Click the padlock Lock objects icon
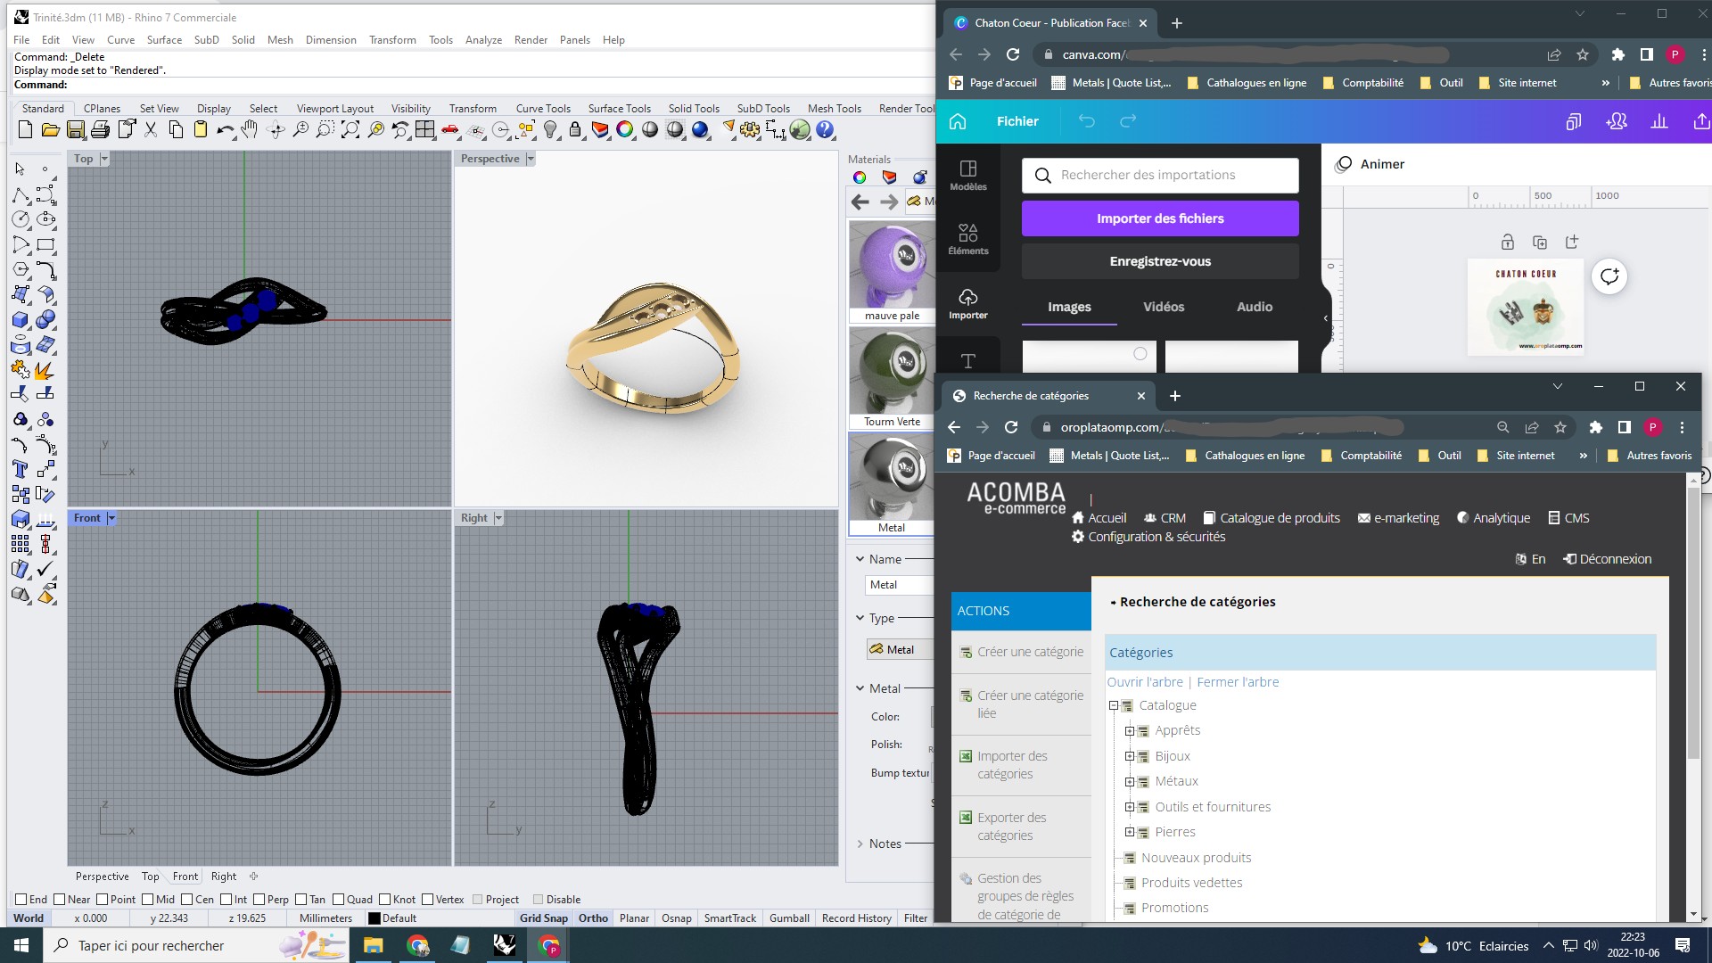The width and height of the screenshot is (1712, 963). tap(575, 130)
